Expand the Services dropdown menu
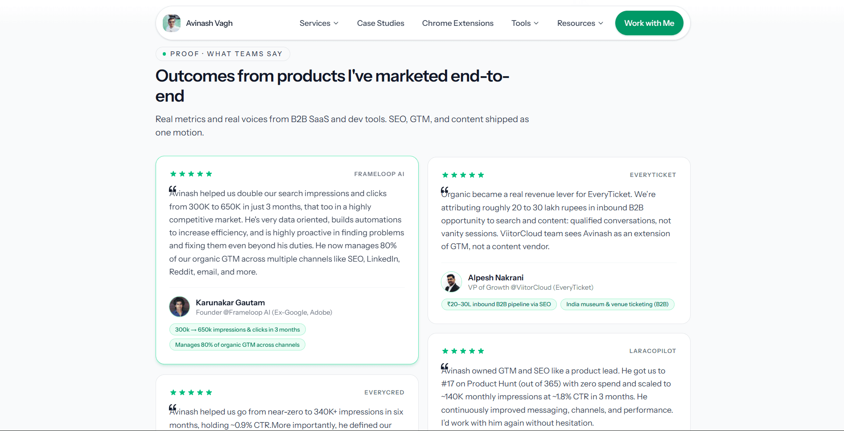Screen dimensions: 844x431 319,23
